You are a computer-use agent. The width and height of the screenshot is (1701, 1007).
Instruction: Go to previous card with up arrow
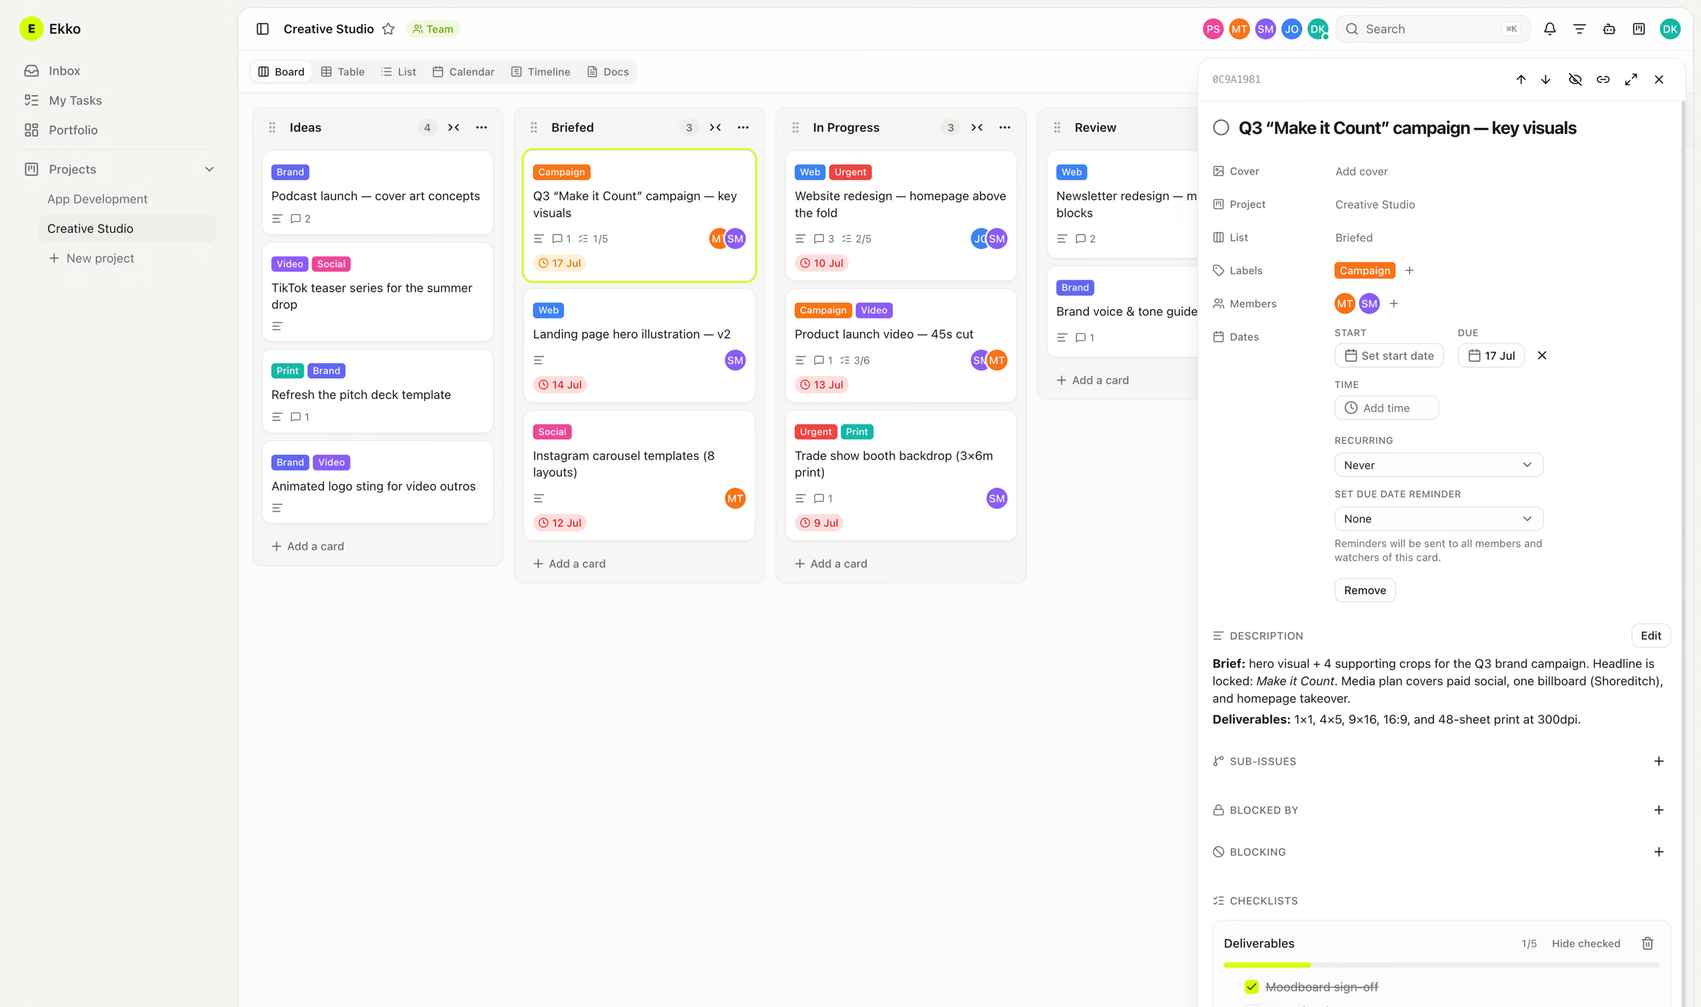click(x=1521, y=80)
